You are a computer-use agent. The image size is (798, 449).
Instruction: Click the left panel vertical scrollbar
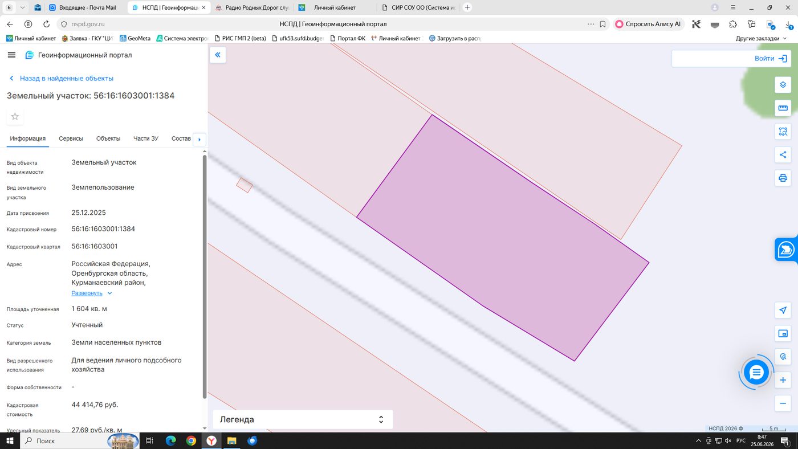[205, 276]
